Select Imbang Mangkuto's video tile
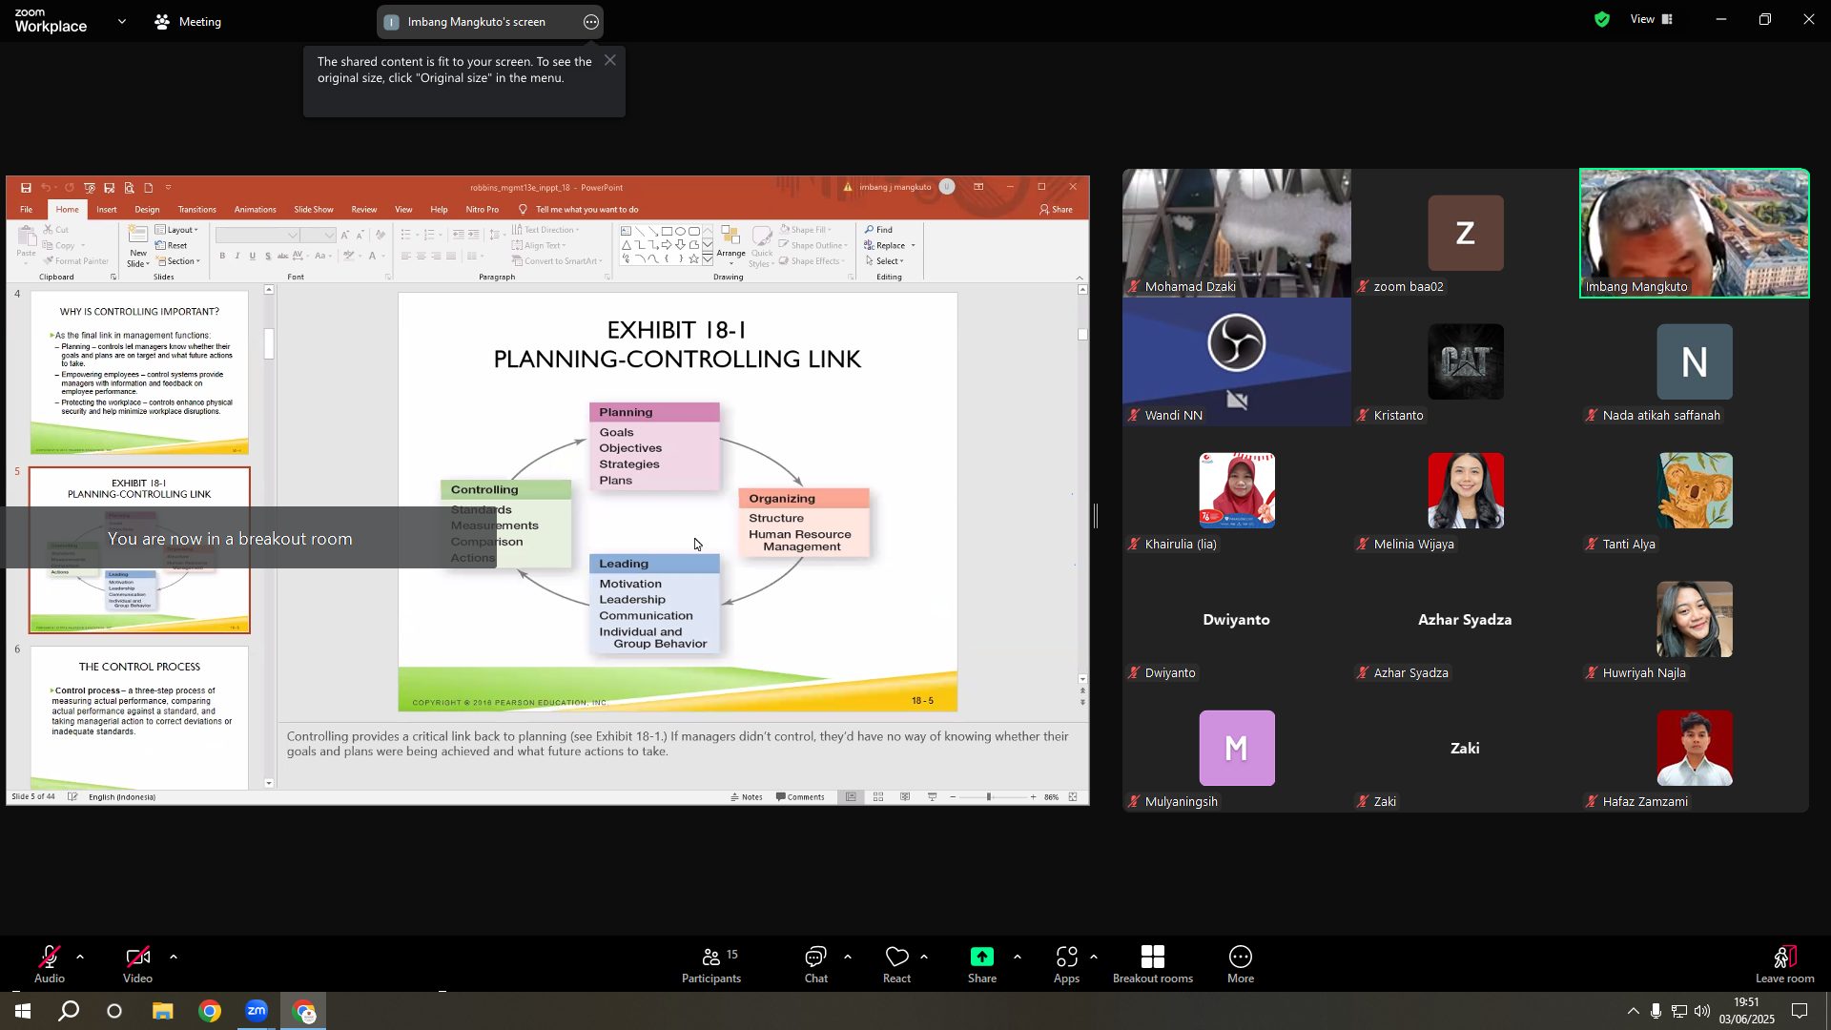Viewport: 1831px width, 1030px height. (1694, 234)
